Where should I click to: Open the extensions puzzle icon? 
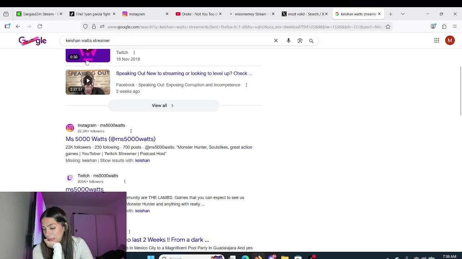pyautogui.click(x=444, y=27)
